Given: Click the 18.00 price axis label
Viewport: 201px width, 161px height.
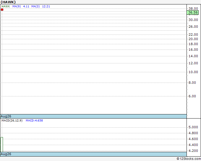Looking at the screenshot, I should click(x=193, y=44).
